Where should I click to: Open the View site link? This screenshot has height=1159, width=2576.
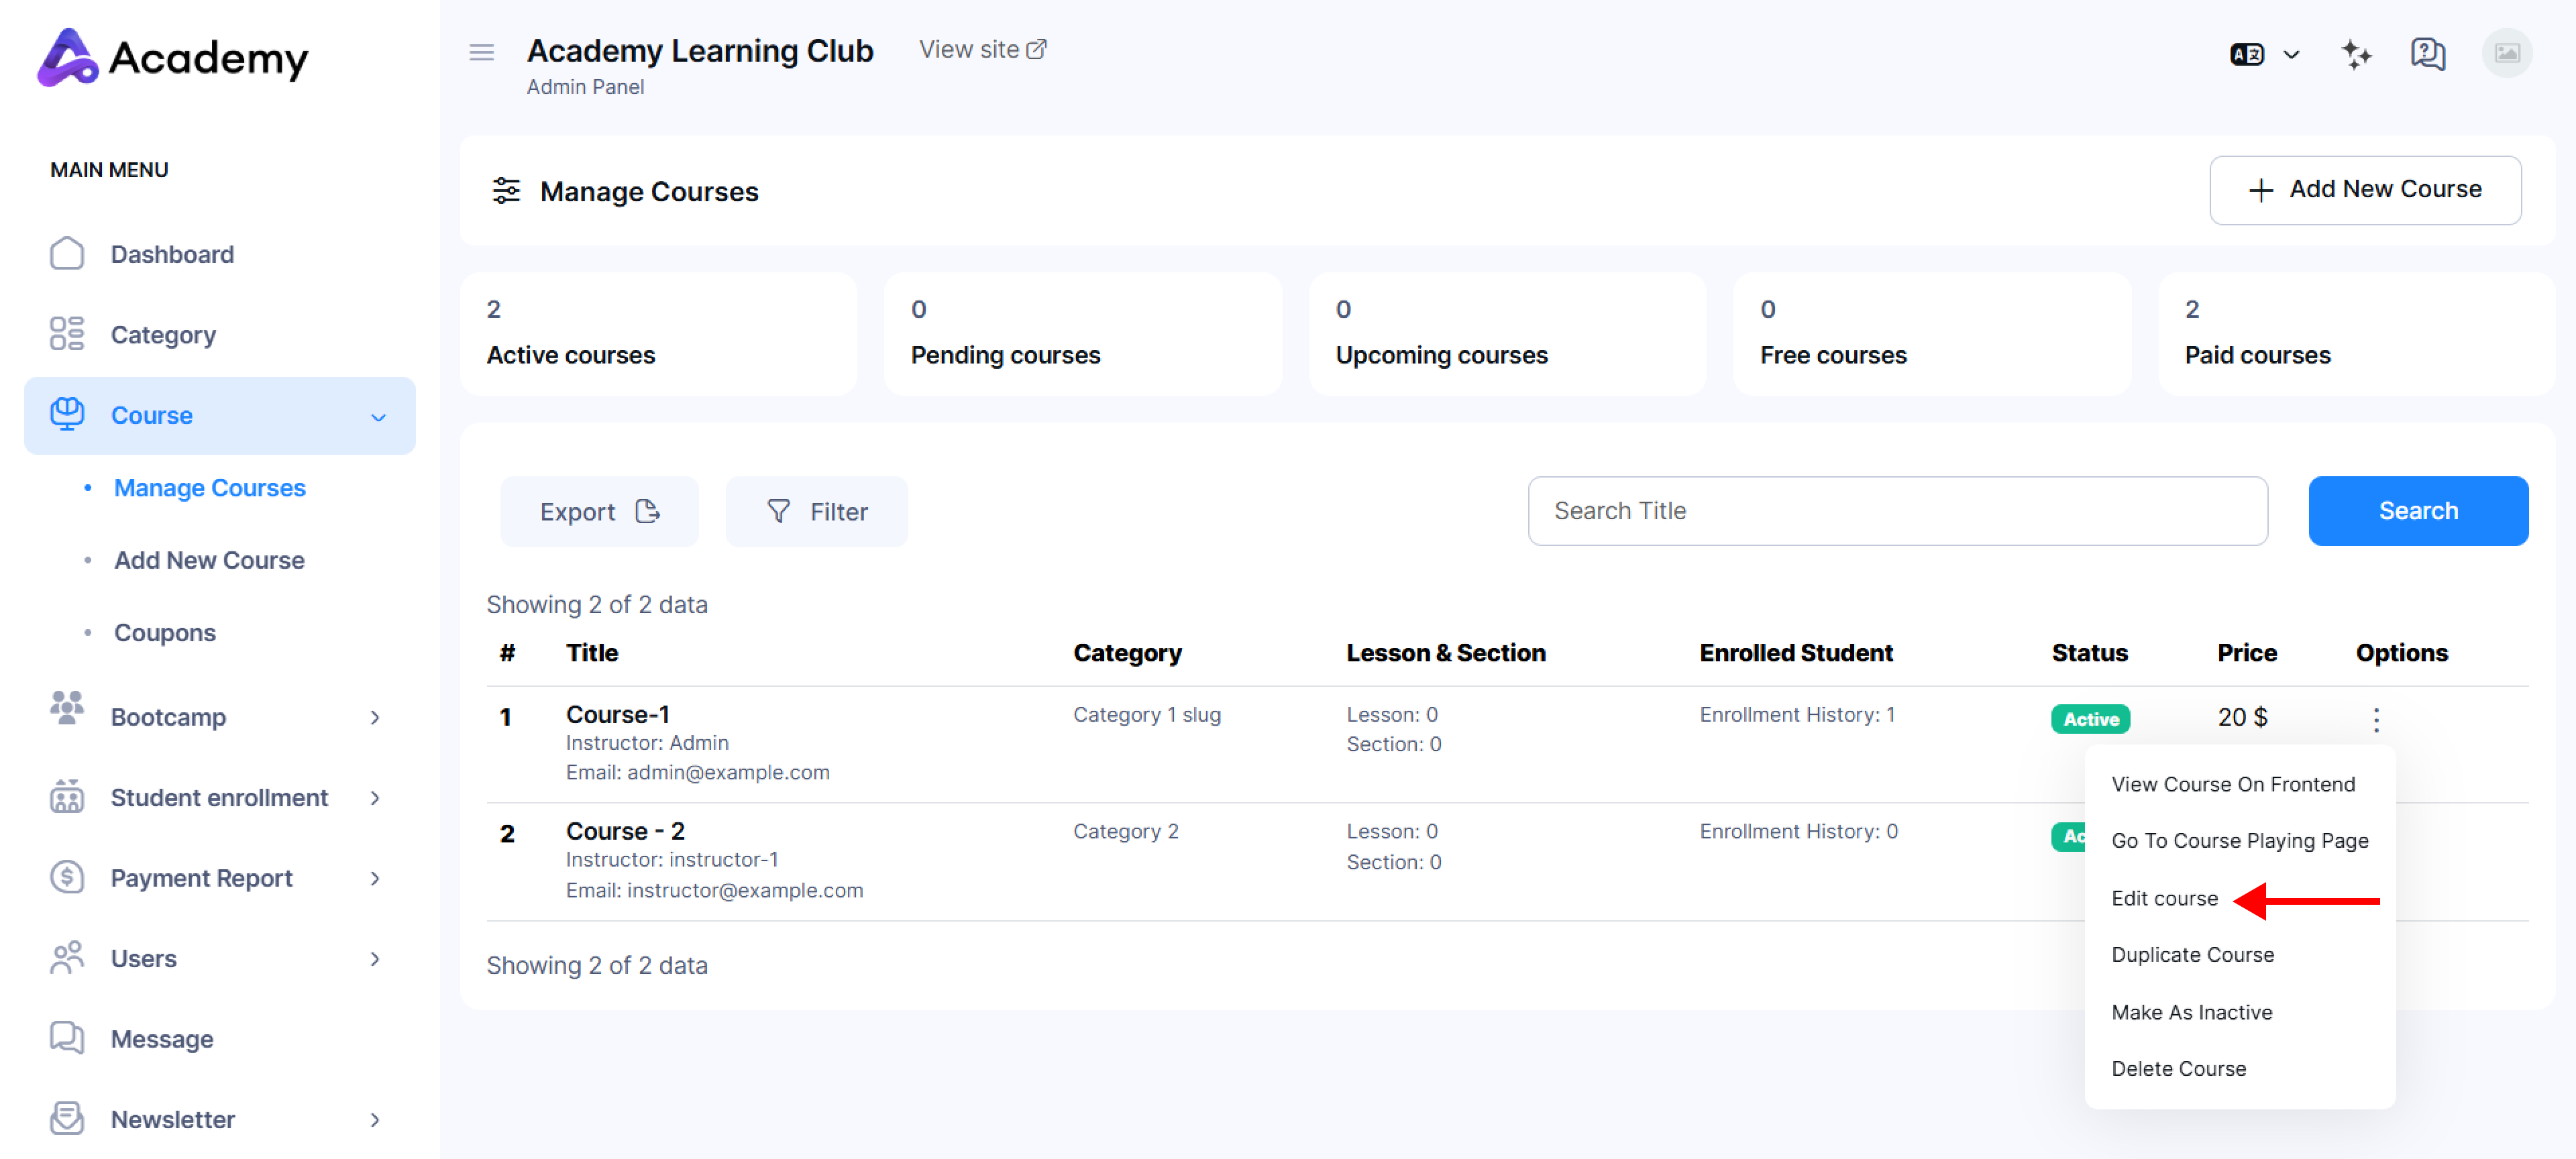click(981, 49)
